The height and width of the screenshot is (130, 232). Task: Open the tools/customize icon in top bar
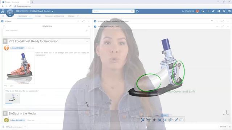click(x=224, y=11)
